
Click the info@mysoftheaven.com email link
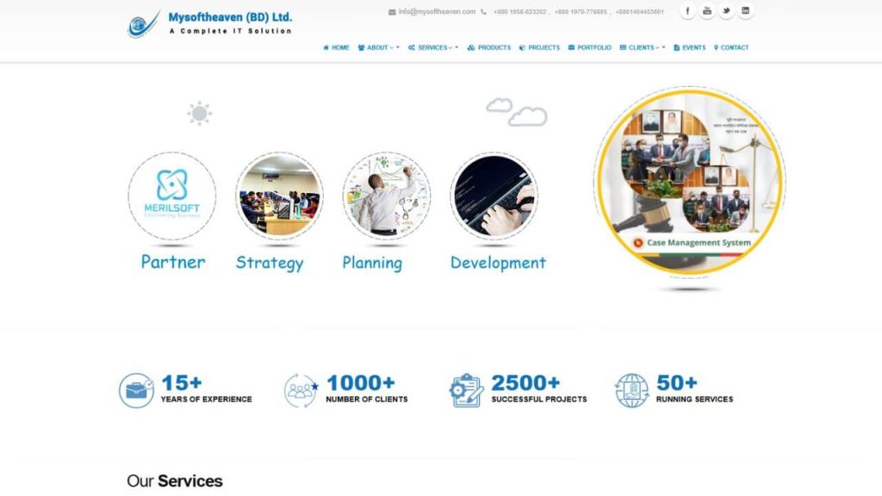click(437, 12)
